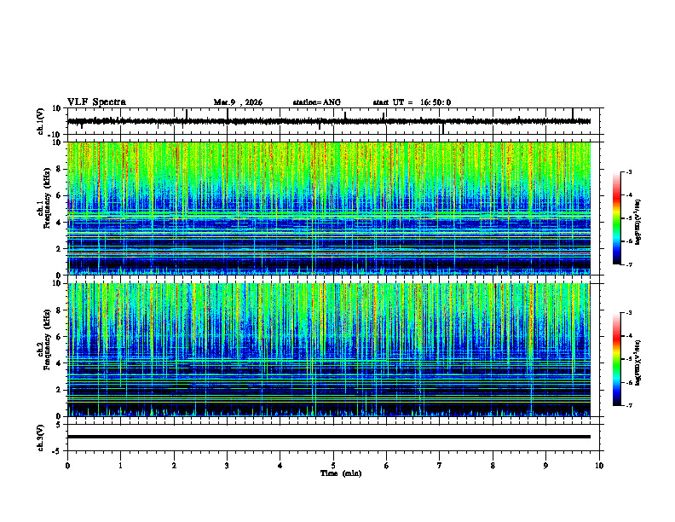Click the "start UT = 16:50:0" header text
The image size is (675, 522).
(x=412, y=102)
